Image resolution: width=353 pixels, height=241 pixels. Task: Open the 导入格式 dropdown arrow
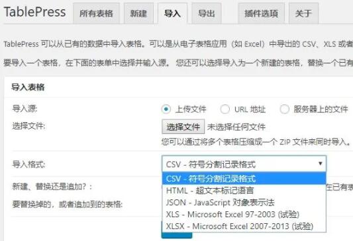[320, 163]
